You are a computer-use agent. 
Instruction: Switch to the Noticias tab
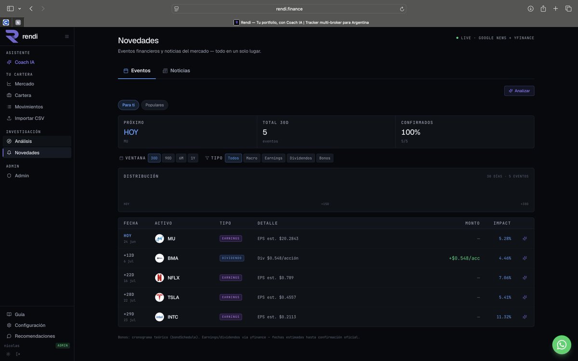tap(176, 71)
